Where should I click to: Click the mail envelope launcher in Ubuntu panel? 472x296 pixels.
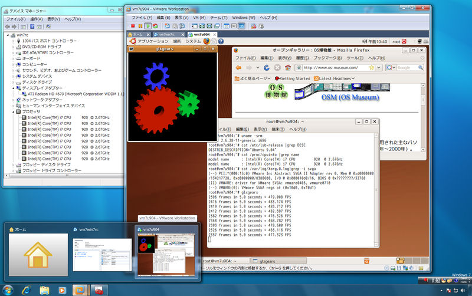coord(214,41)
